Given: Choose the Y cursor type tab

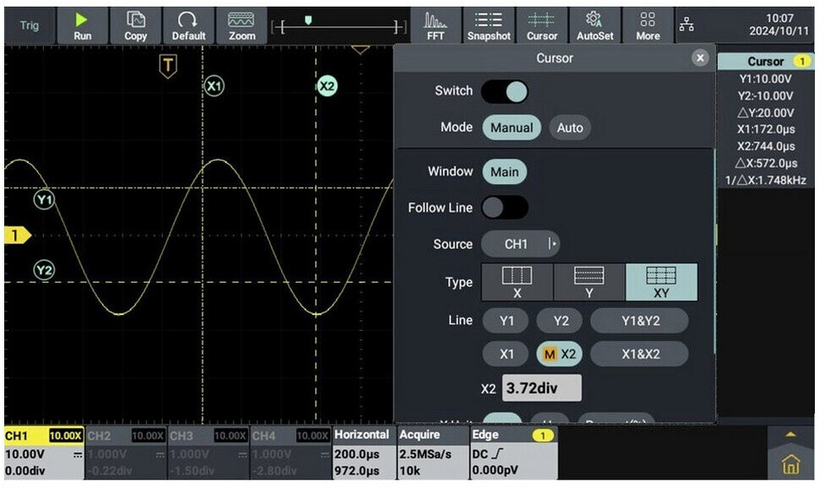Looking at the screenshot, I should 589,282.
